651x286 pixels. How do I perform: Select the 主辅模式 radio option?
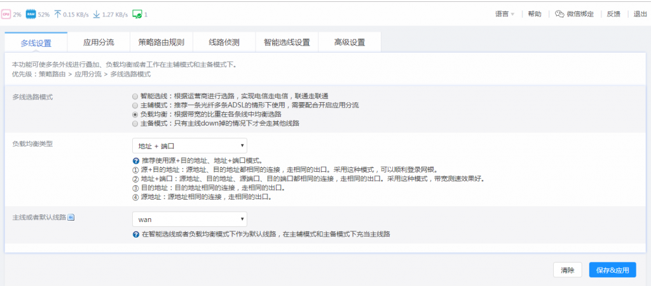point(134,105)
